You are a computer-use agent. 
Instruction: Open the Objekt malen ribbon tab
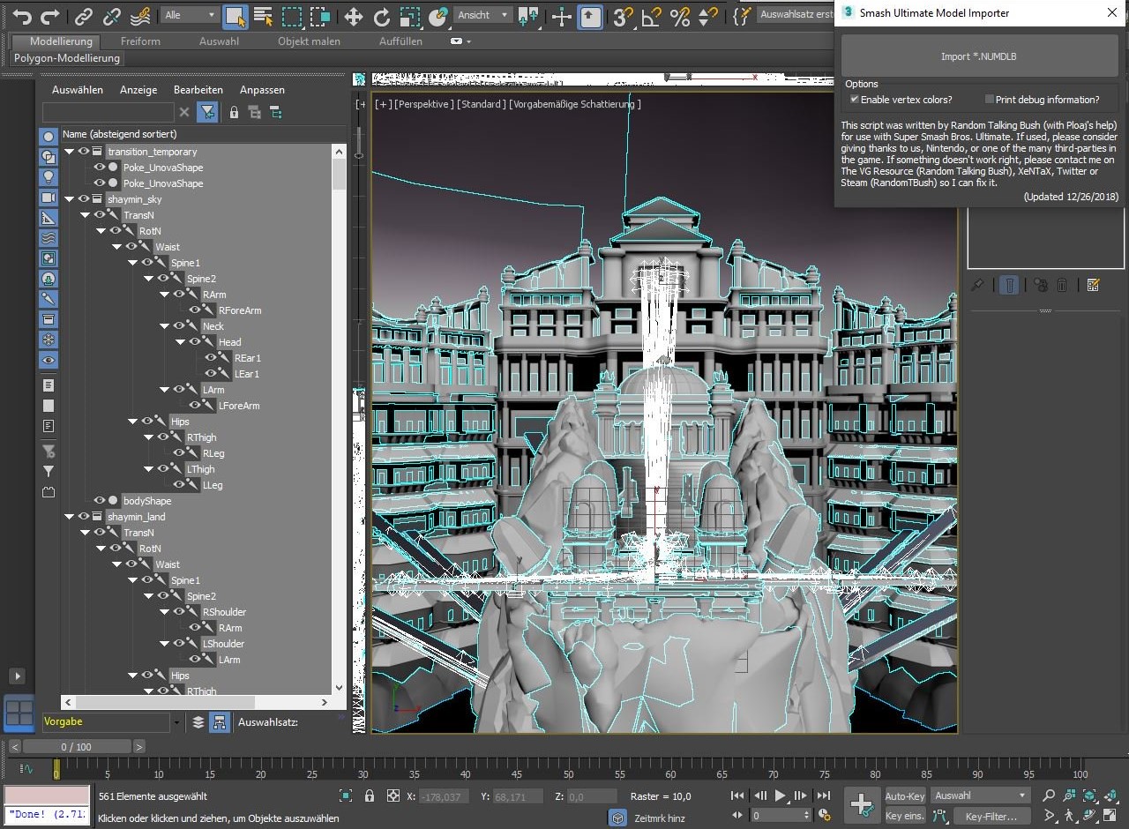click(x=309, y=41)
